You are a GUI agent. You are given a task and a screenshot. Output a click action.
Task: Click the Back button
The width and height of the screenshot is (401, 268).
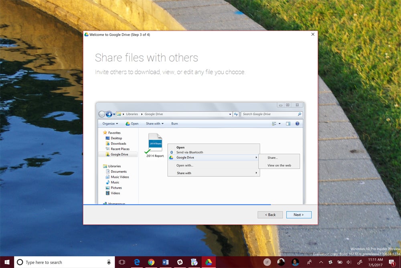pos(270,215)
